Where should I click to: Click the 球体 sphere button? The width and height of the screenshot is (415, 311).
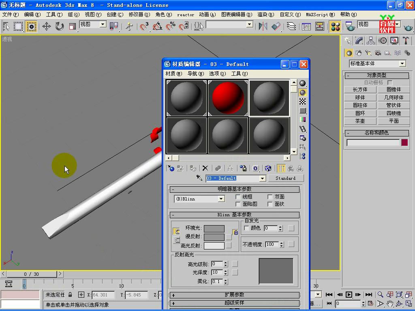pyautogui.click(x=360, y=98)
